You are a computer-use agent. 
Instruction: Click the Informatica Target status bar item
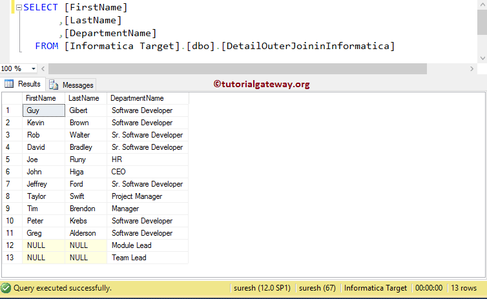[x=375, y=288]
